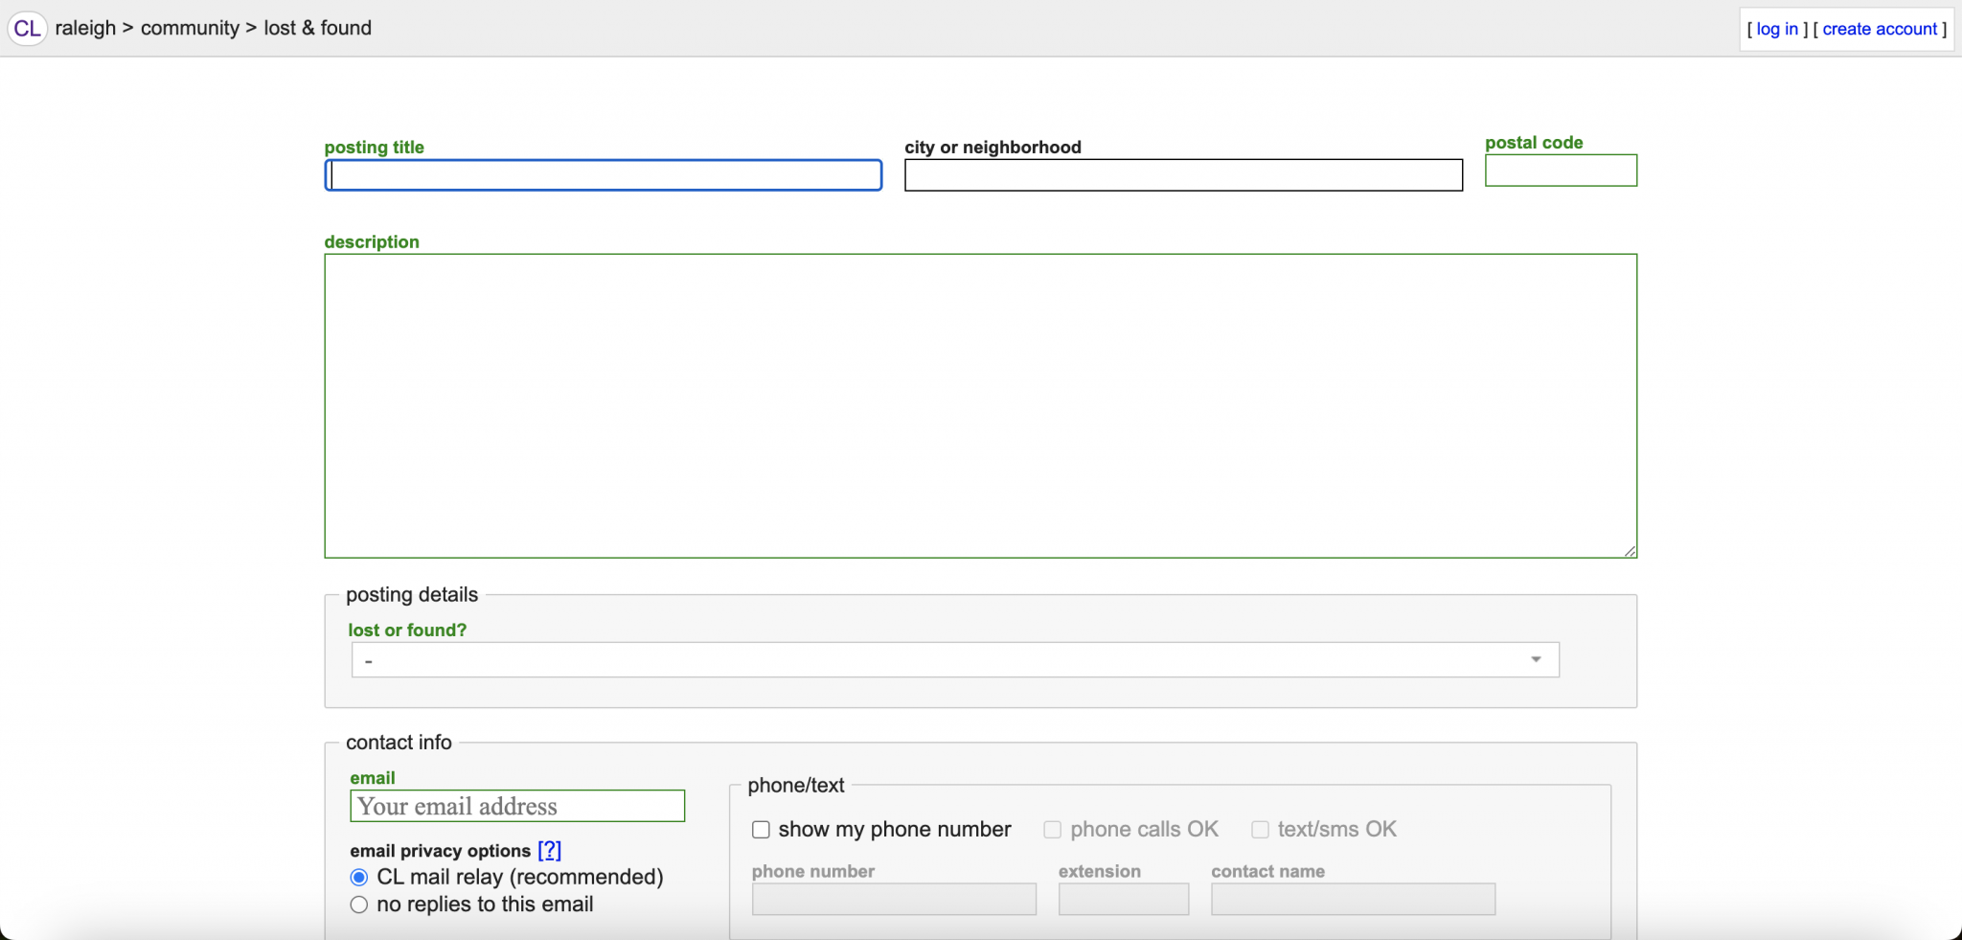Go to the community breadcrumb
The width and height of the screenshot is (1962, 940).
coord(190,28)
